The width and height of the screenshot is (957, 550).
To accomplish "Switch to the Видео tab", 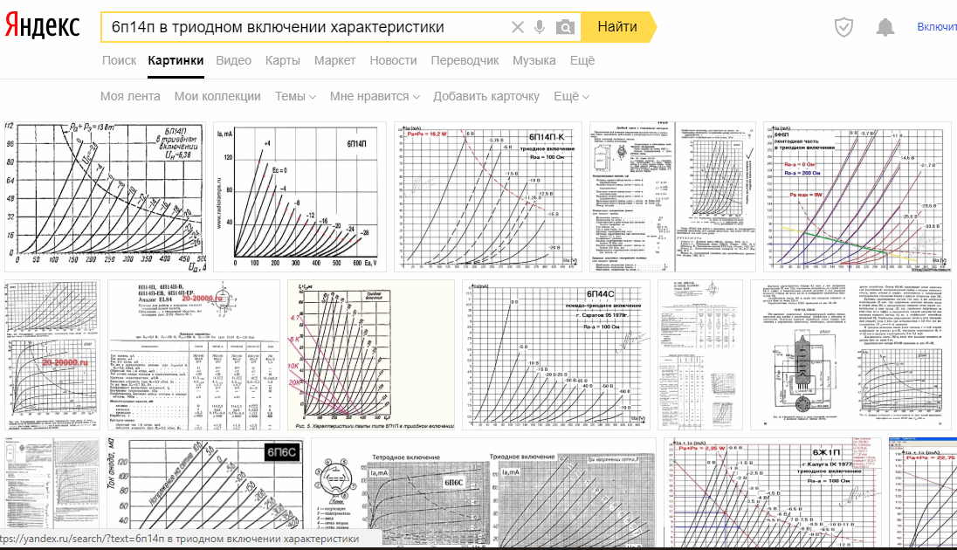I will 234,60.
